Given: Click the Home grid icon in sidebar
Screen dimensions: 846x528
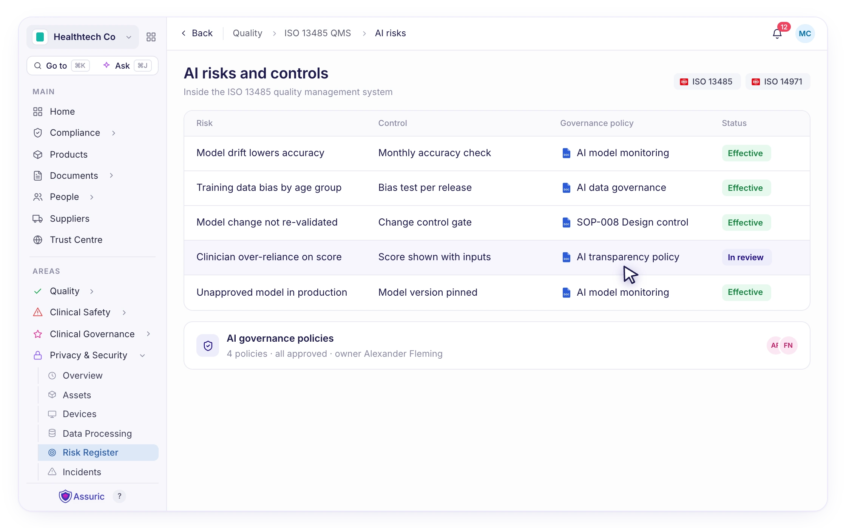Looking at the screenshot, I should tap(38, 112).
